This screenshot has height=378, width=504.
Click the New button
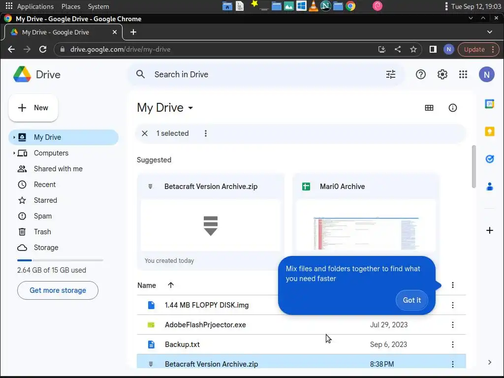(x=33, y=108)
